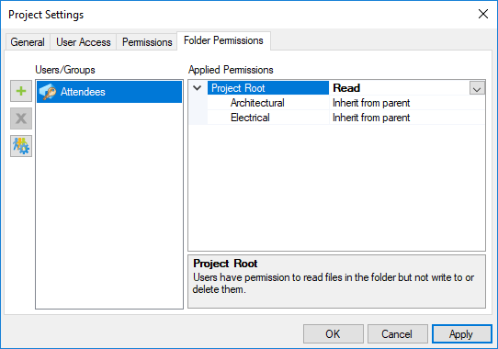Select the Attendees group in list
The image size is (498, 349).
point(109,92)
